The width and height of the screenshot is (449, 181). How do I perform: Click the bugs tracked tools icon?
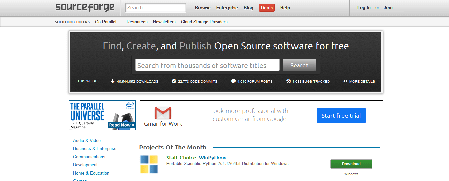(288, 81)
